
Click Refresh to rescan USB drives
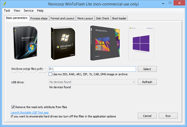coord(147,82)
